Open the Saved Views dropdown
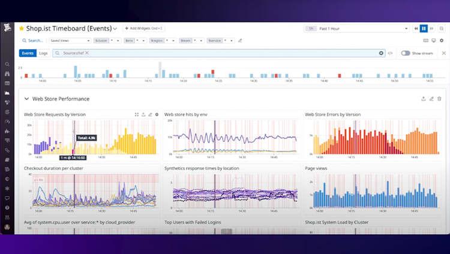The width and height of the screenshot is (450, 254). click(x=70, y=41)
